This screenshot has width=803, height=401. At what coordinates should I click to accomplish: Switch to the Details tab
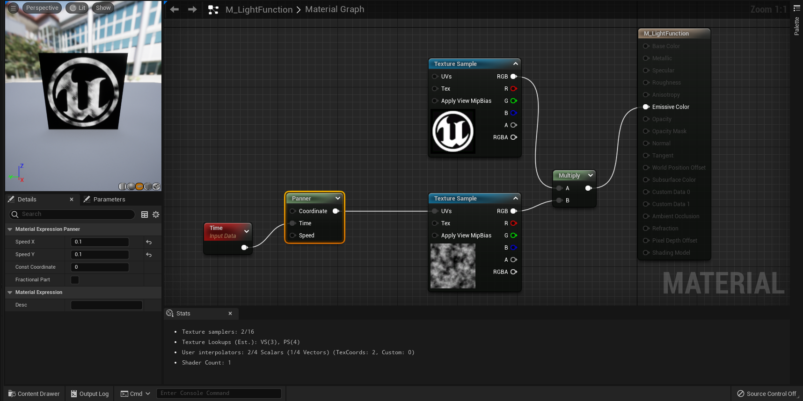coord(27,200)
